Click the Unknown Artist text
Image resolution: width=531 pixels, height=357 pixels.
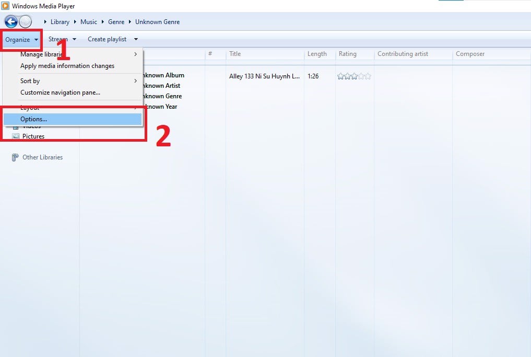click(161, 86)
